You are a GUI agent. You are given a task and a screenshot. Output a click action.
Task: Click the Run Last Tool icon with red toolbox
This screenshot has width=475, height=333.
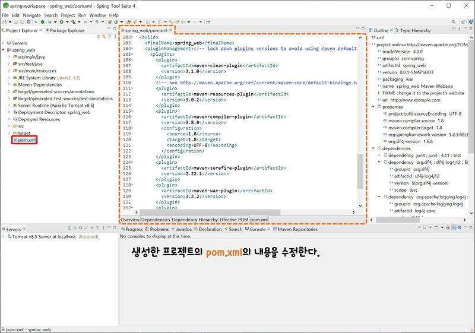[73, 22]
